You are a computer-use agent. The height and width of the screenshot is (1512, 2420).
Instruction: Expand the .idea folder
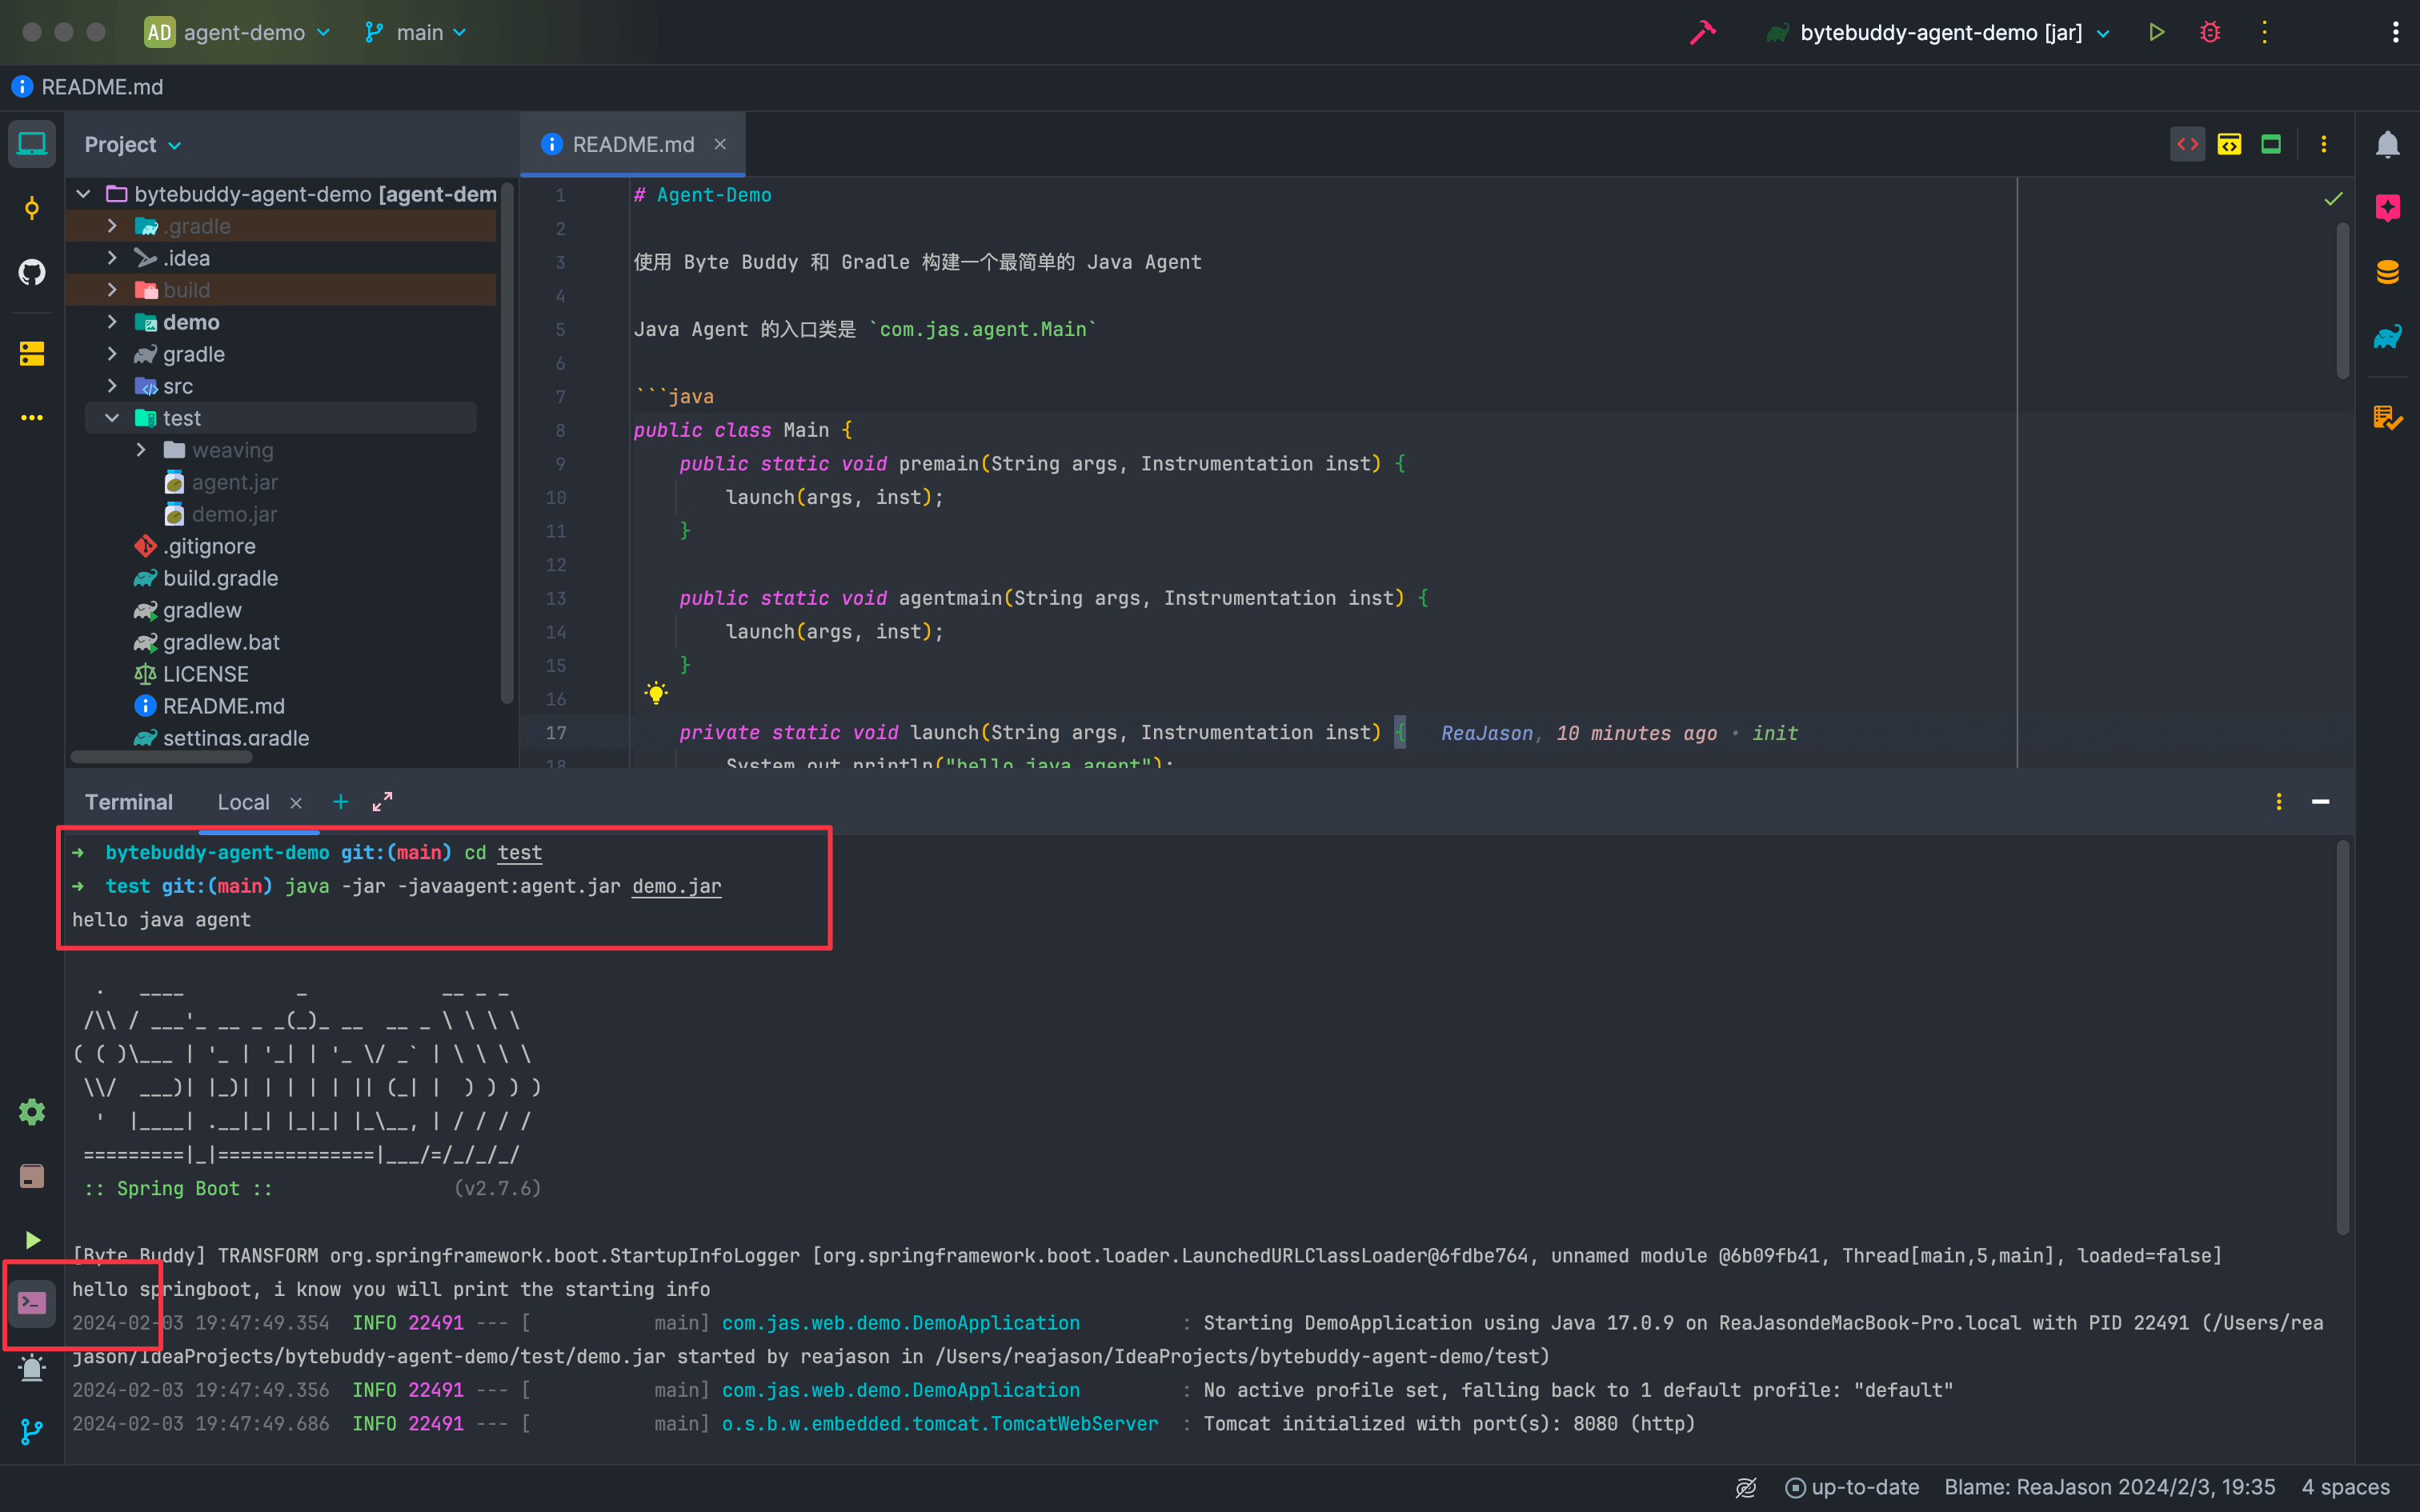click(112, 258)
